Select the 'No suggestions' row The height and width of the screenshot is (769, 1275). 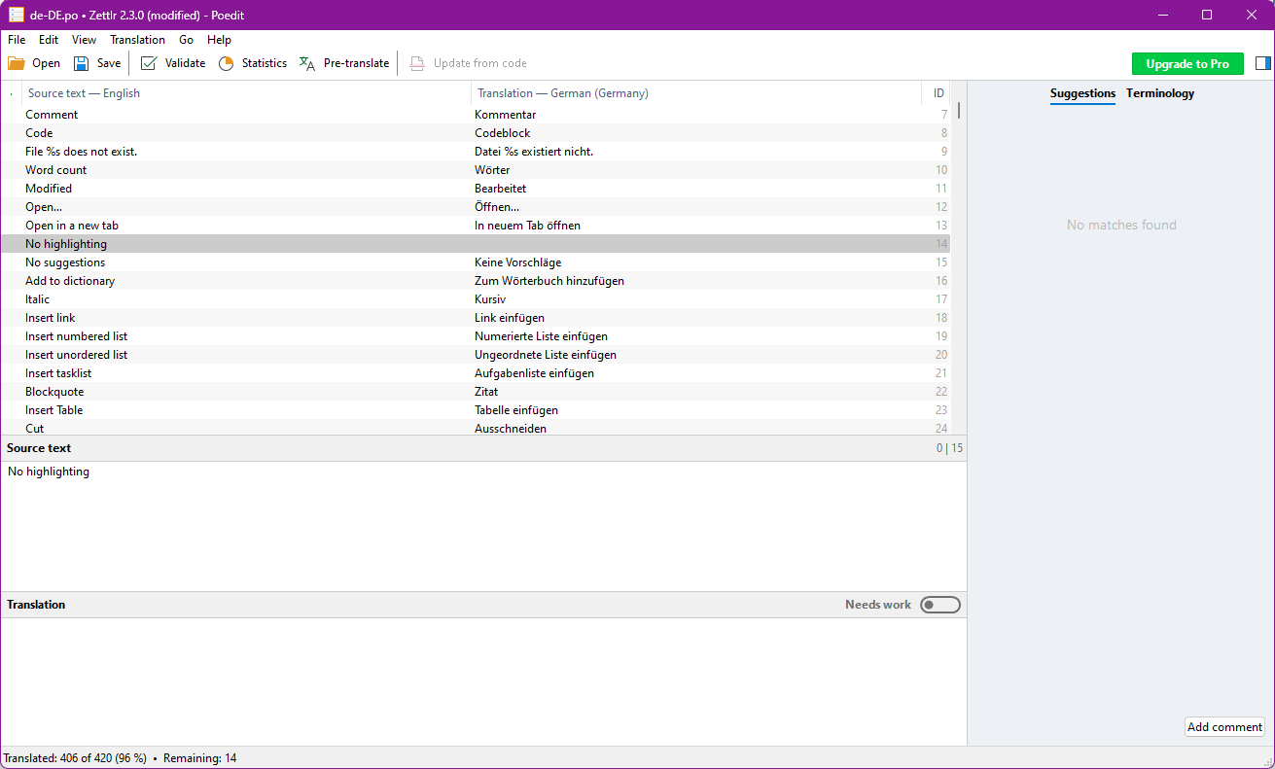pos(476,262)
